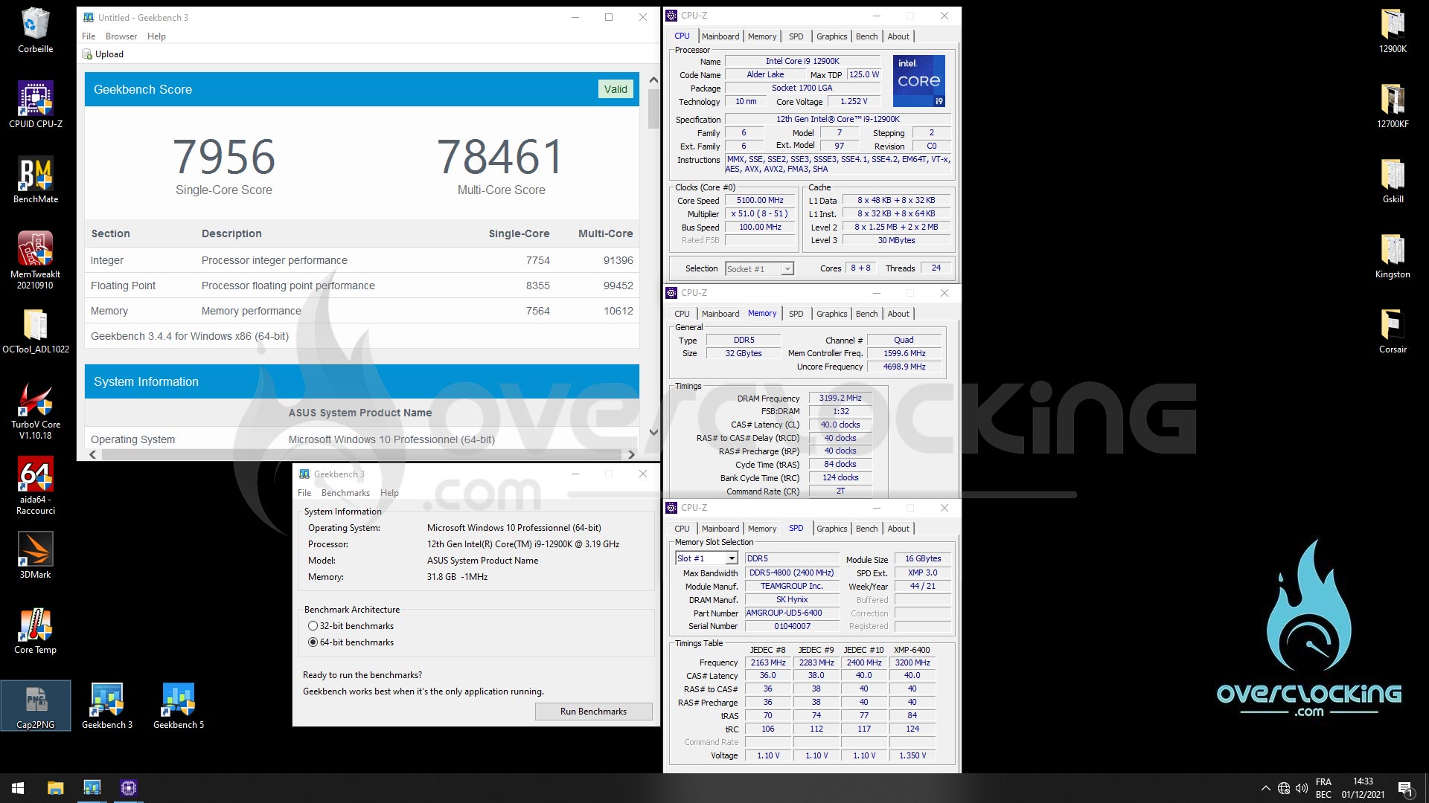Open Bench tab in the SPD CPU-Z window

[866, 529]
